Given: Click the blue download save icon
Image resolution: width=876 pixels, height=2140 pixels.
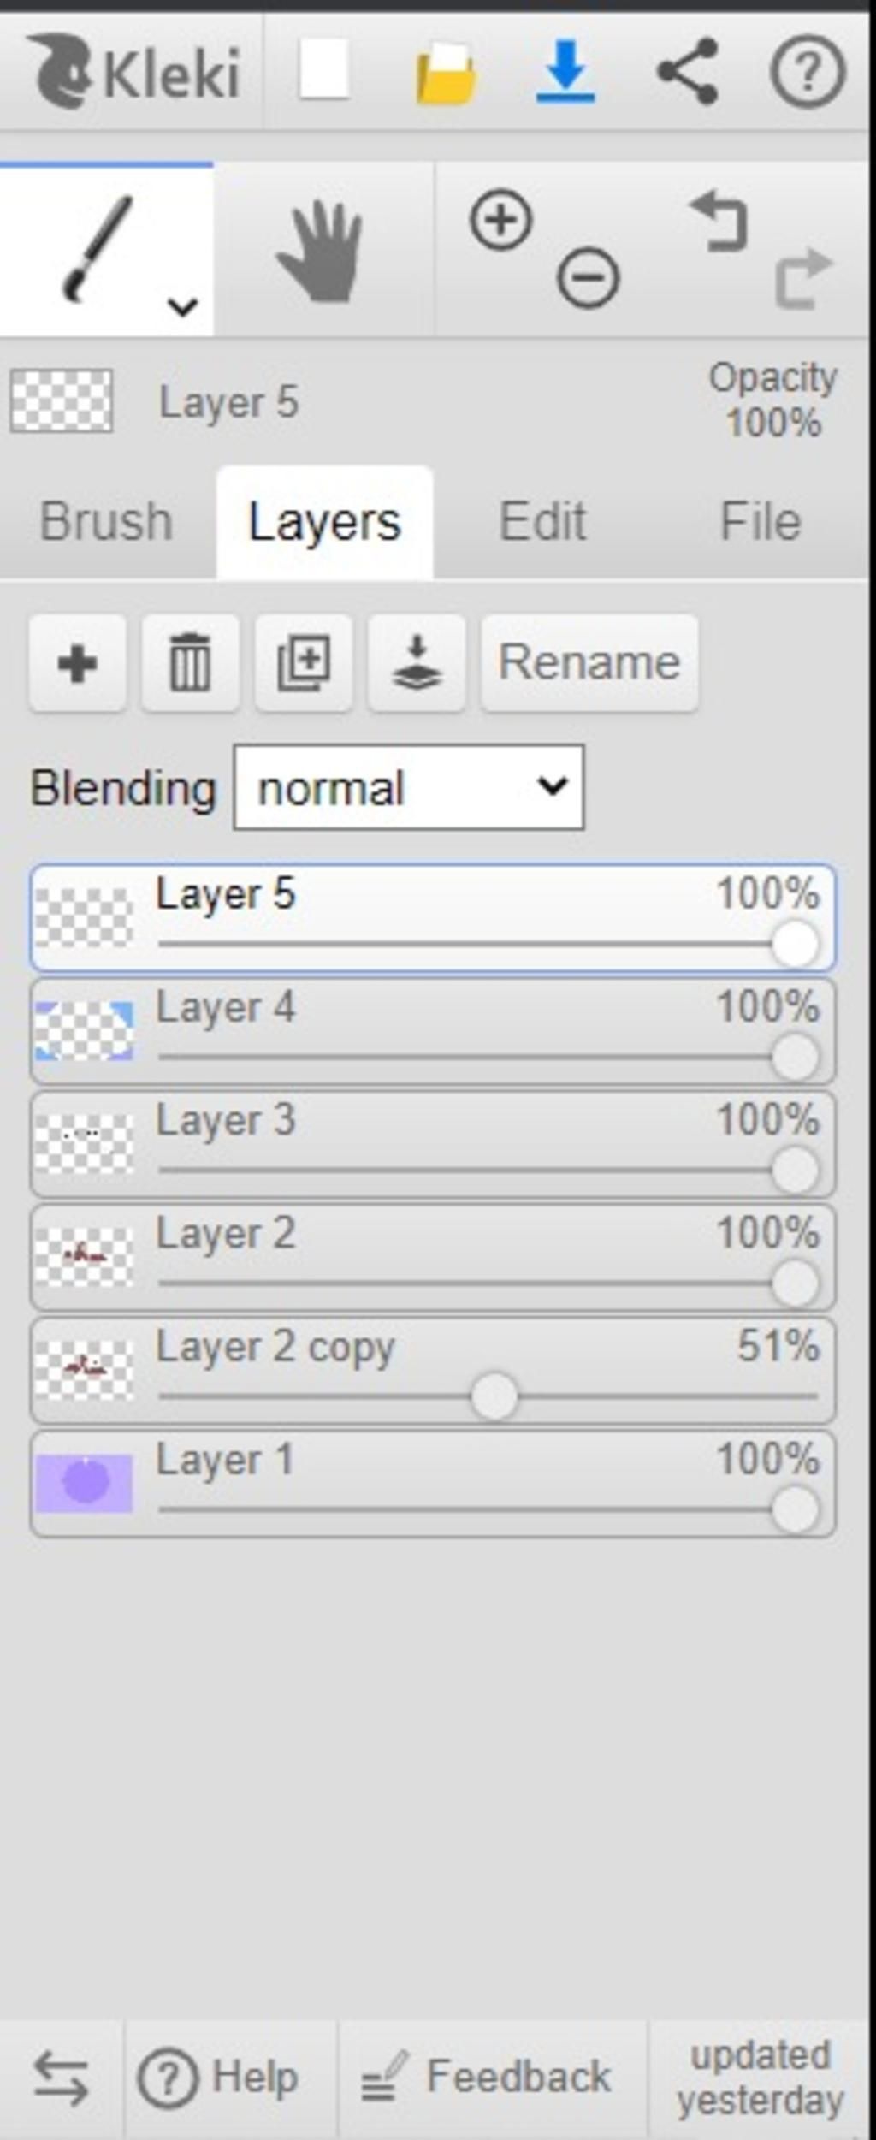Looking at the screenshot, I should pyautogui.click(x=565, y=71).
